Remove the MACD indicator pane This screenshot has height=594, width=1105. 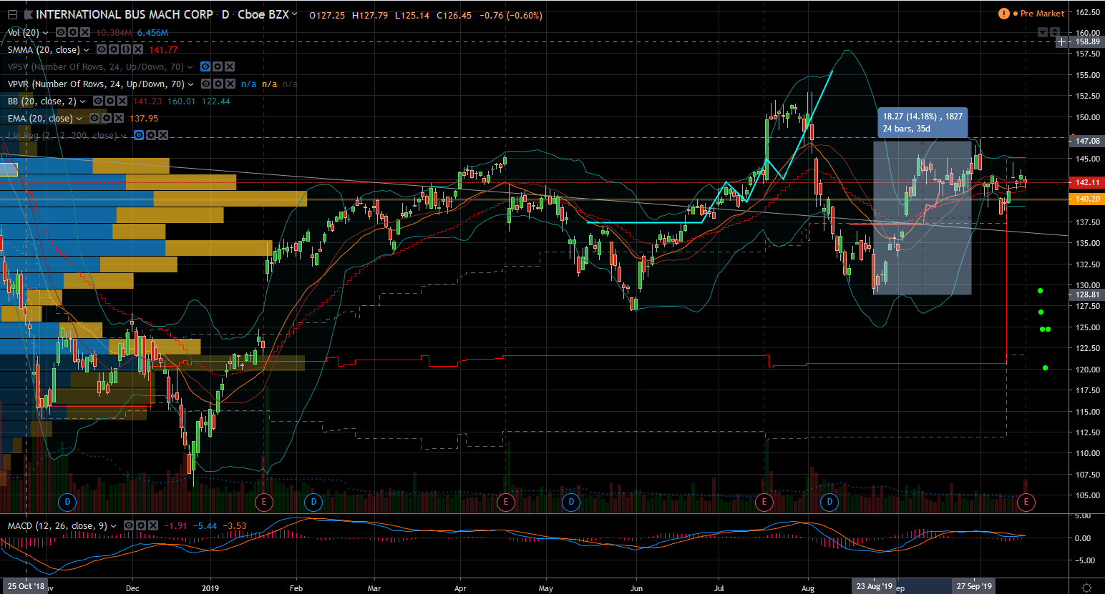pos(153,525)
